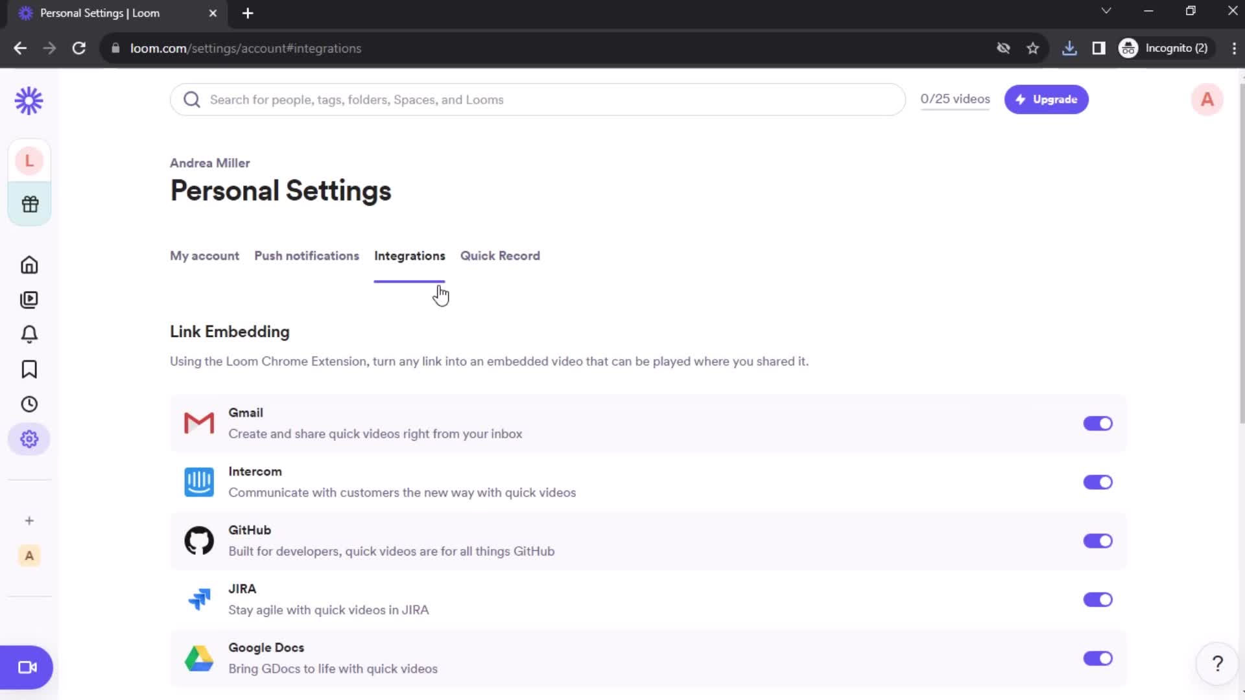
Task: Start recording with the camera button
Action: [27, 667]
